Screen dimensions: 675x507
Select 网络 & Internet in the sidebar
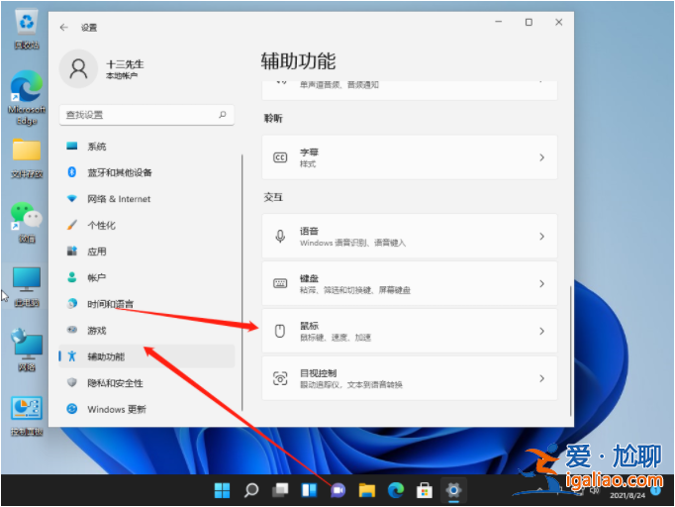pyautogui.click(x=146, y=199)
